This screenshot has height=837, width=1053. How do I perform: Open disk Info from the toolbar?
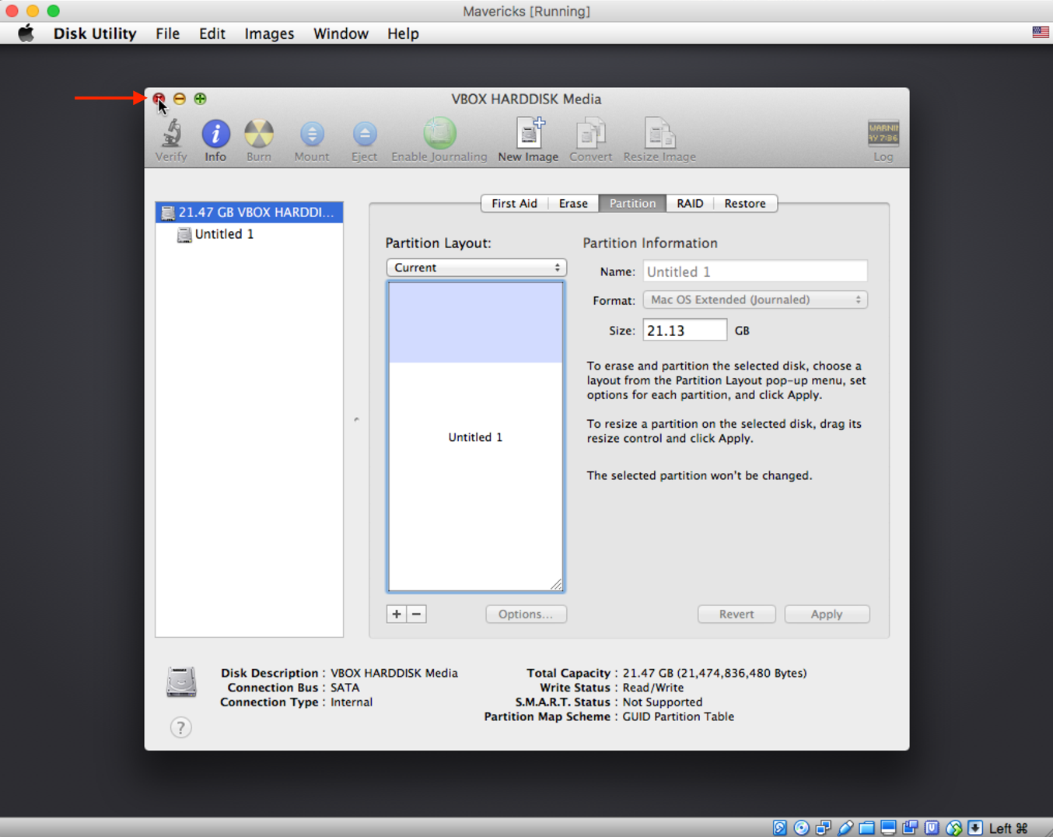point(215,135)
